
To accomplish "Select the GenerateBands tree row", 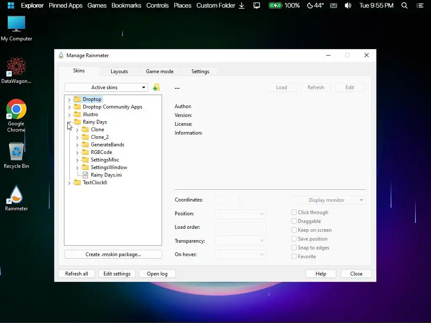I will coord(107,145).
